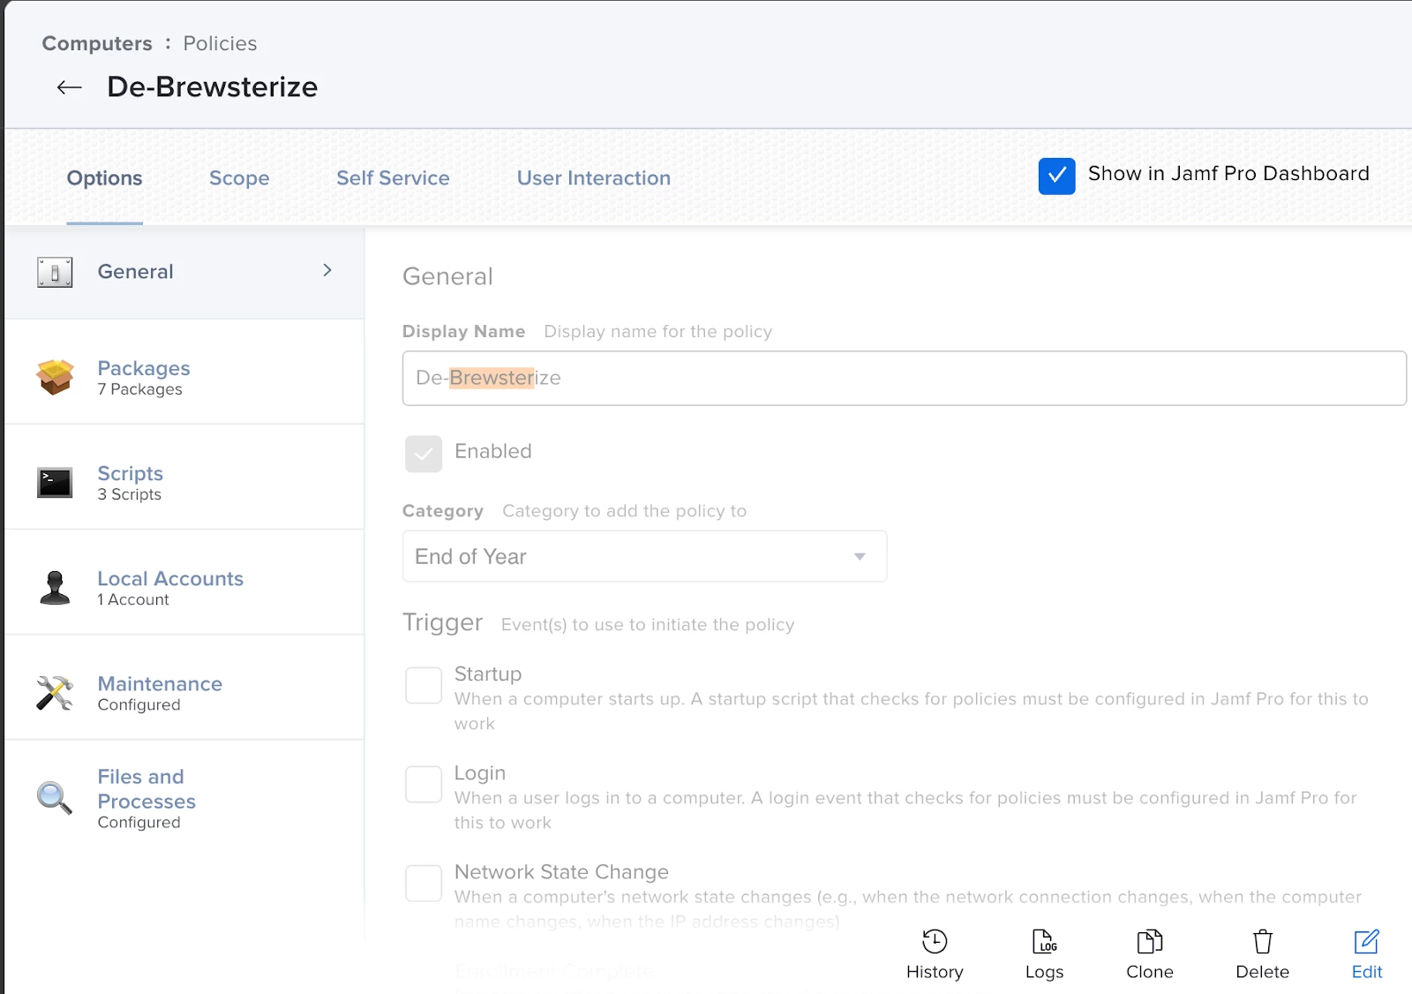The width and height of the screenshot is (1412, 994).
Task: Open policy History
Action: coord(935,954)
